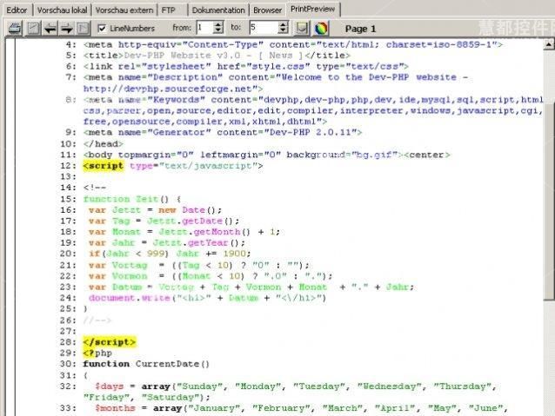Click '$months' variable on line 33
Screen dimensions: 555x416
115,408
